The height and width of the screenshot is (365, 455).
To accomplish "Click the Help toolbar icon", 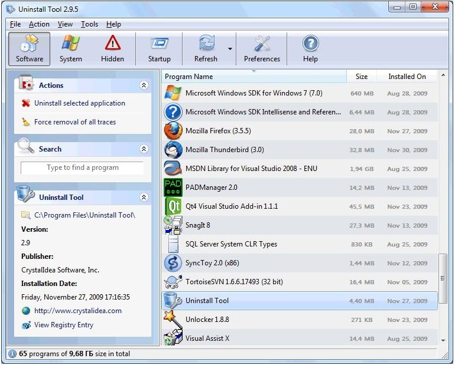I will (310, 48).
